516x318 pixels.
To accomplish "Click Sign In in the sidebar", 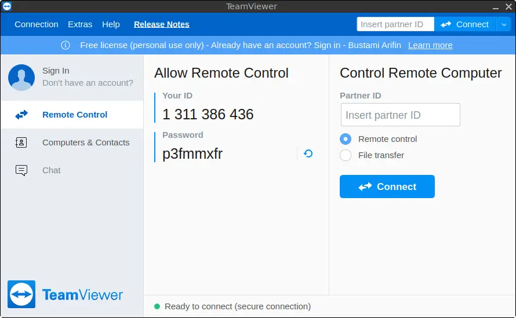I will click(56, 71).
